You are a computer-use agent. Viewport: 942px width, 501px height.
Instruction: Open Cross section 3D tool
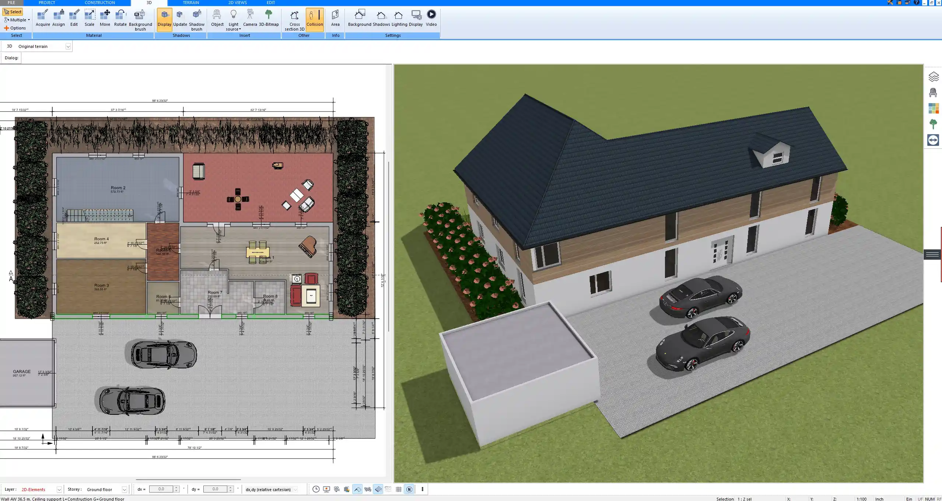click(x=294, y=20)
